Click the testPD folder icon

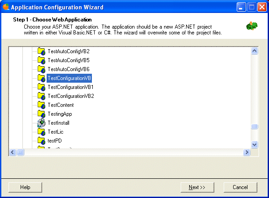pos(41,140)
